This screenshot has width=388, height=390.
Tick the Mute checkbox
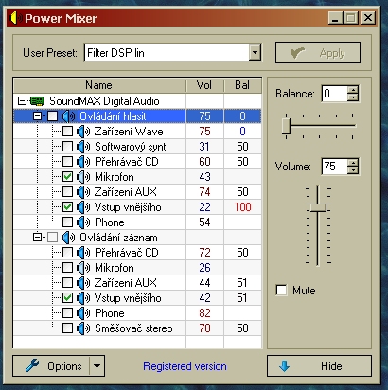[x=281, y=290]
